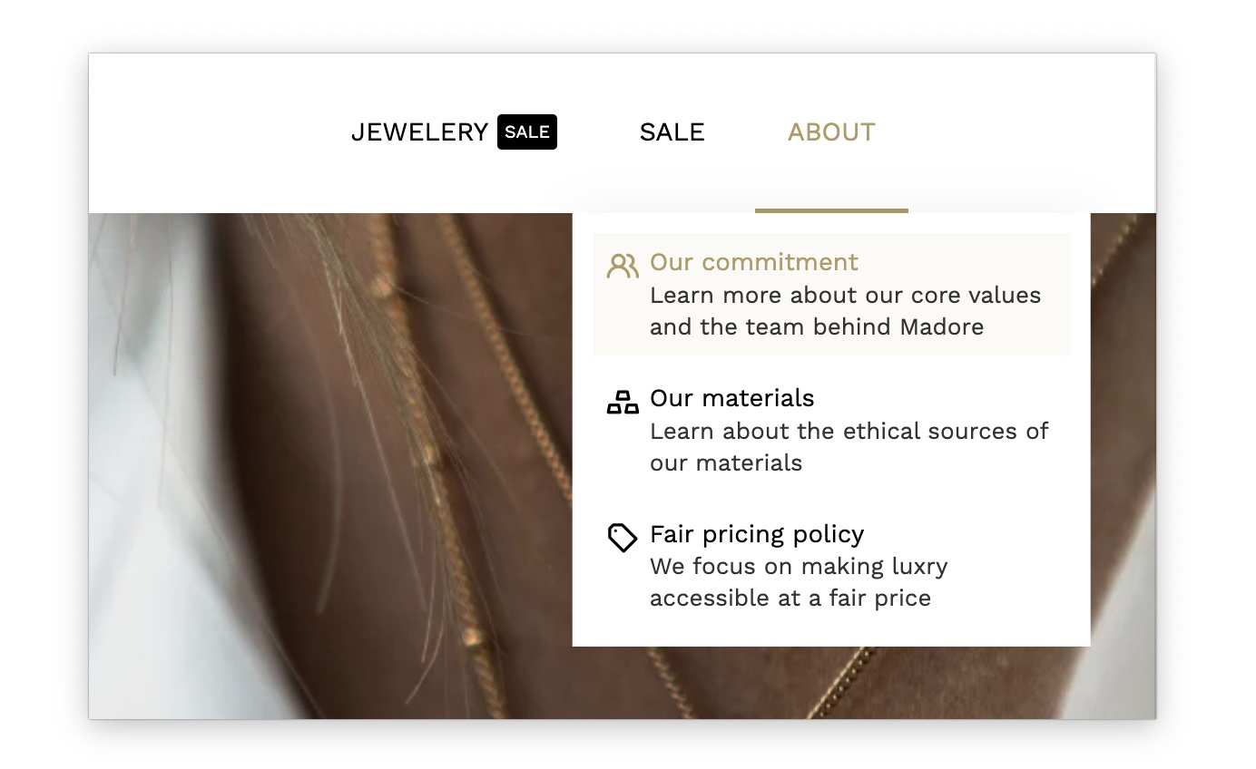Open the Fair pricing policy heading

point(756,534)
